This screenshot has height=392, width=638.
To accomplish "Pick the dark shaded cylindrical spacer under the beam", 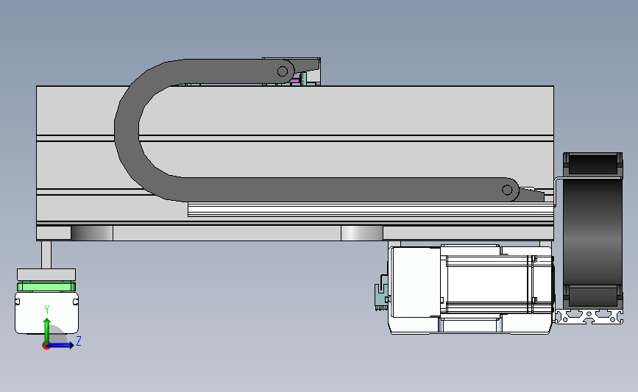I will 92,233.
